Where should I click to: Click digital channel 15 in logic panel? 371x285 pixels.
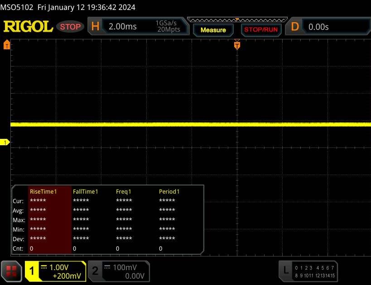[332, 275]
